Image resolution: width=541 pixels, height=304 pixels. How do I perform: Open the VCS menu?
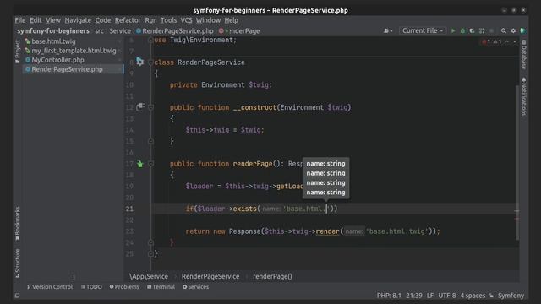(186, 20)
